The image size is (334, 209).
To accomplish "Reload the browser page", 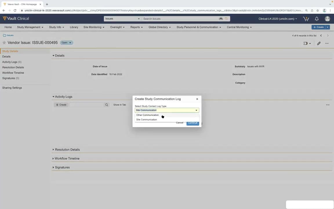I will pos(15,10).
